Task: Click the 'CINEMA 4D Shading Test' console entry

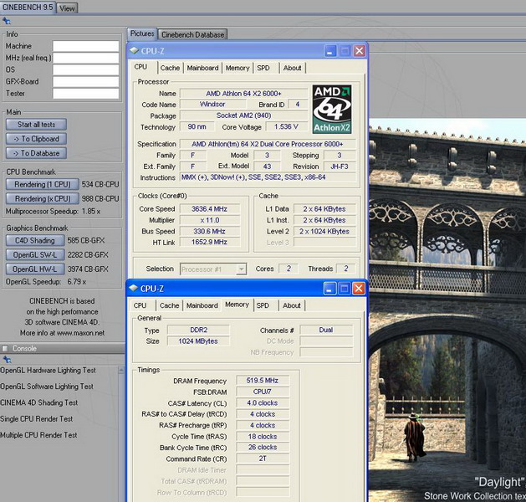Action: (39, 402)
